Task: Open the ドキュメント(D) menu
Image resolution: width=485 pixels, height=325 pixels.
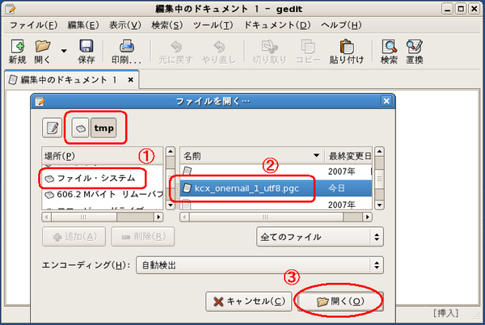Action: pyautogui.click(x=277, y=25)
